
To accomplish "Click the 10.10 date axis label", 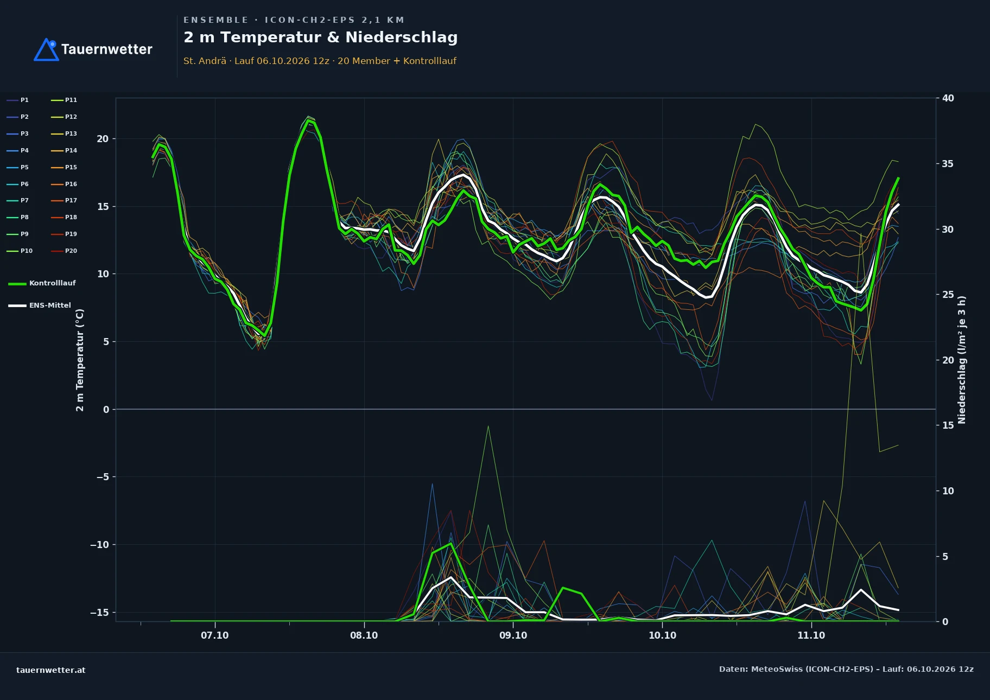I will (x=662, y=635).
